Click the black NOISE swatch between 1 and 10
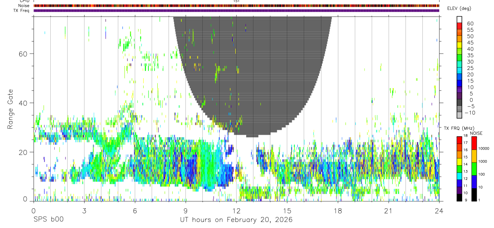The height and width of the screenshot is (228, 494). coord(474,194)
